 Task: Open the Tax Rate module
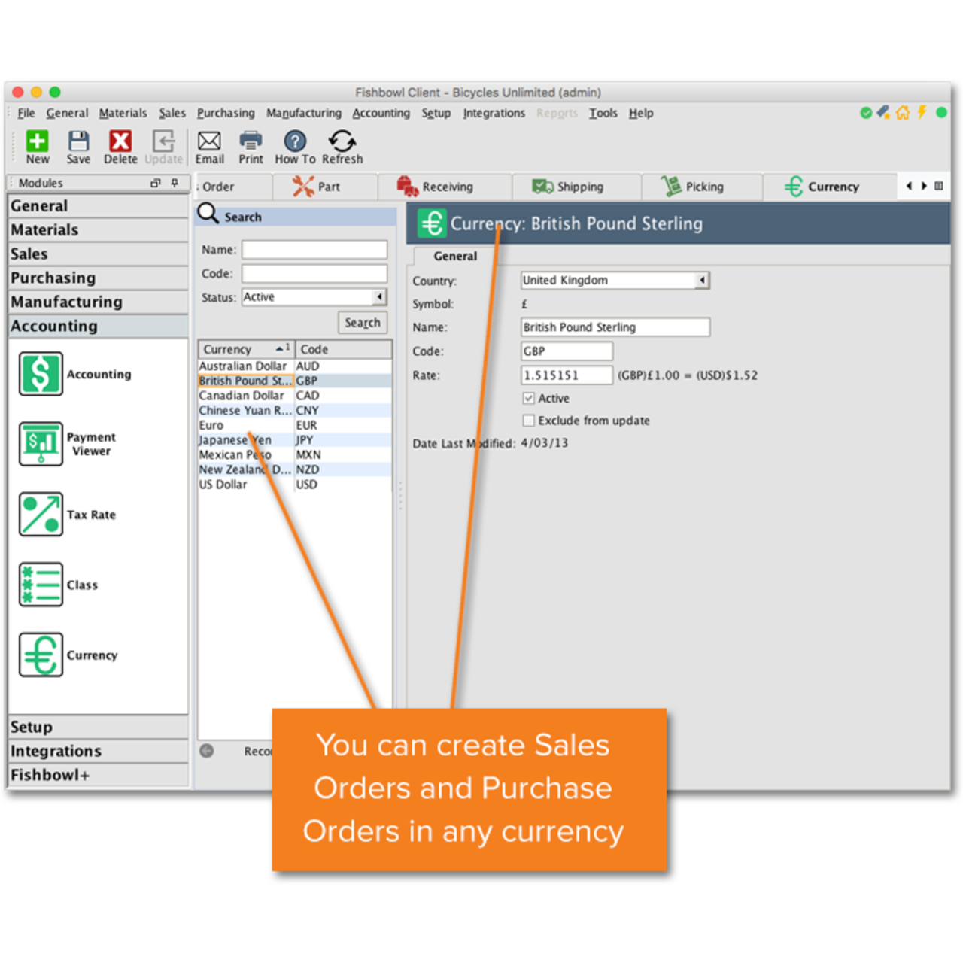click(41, 514)
